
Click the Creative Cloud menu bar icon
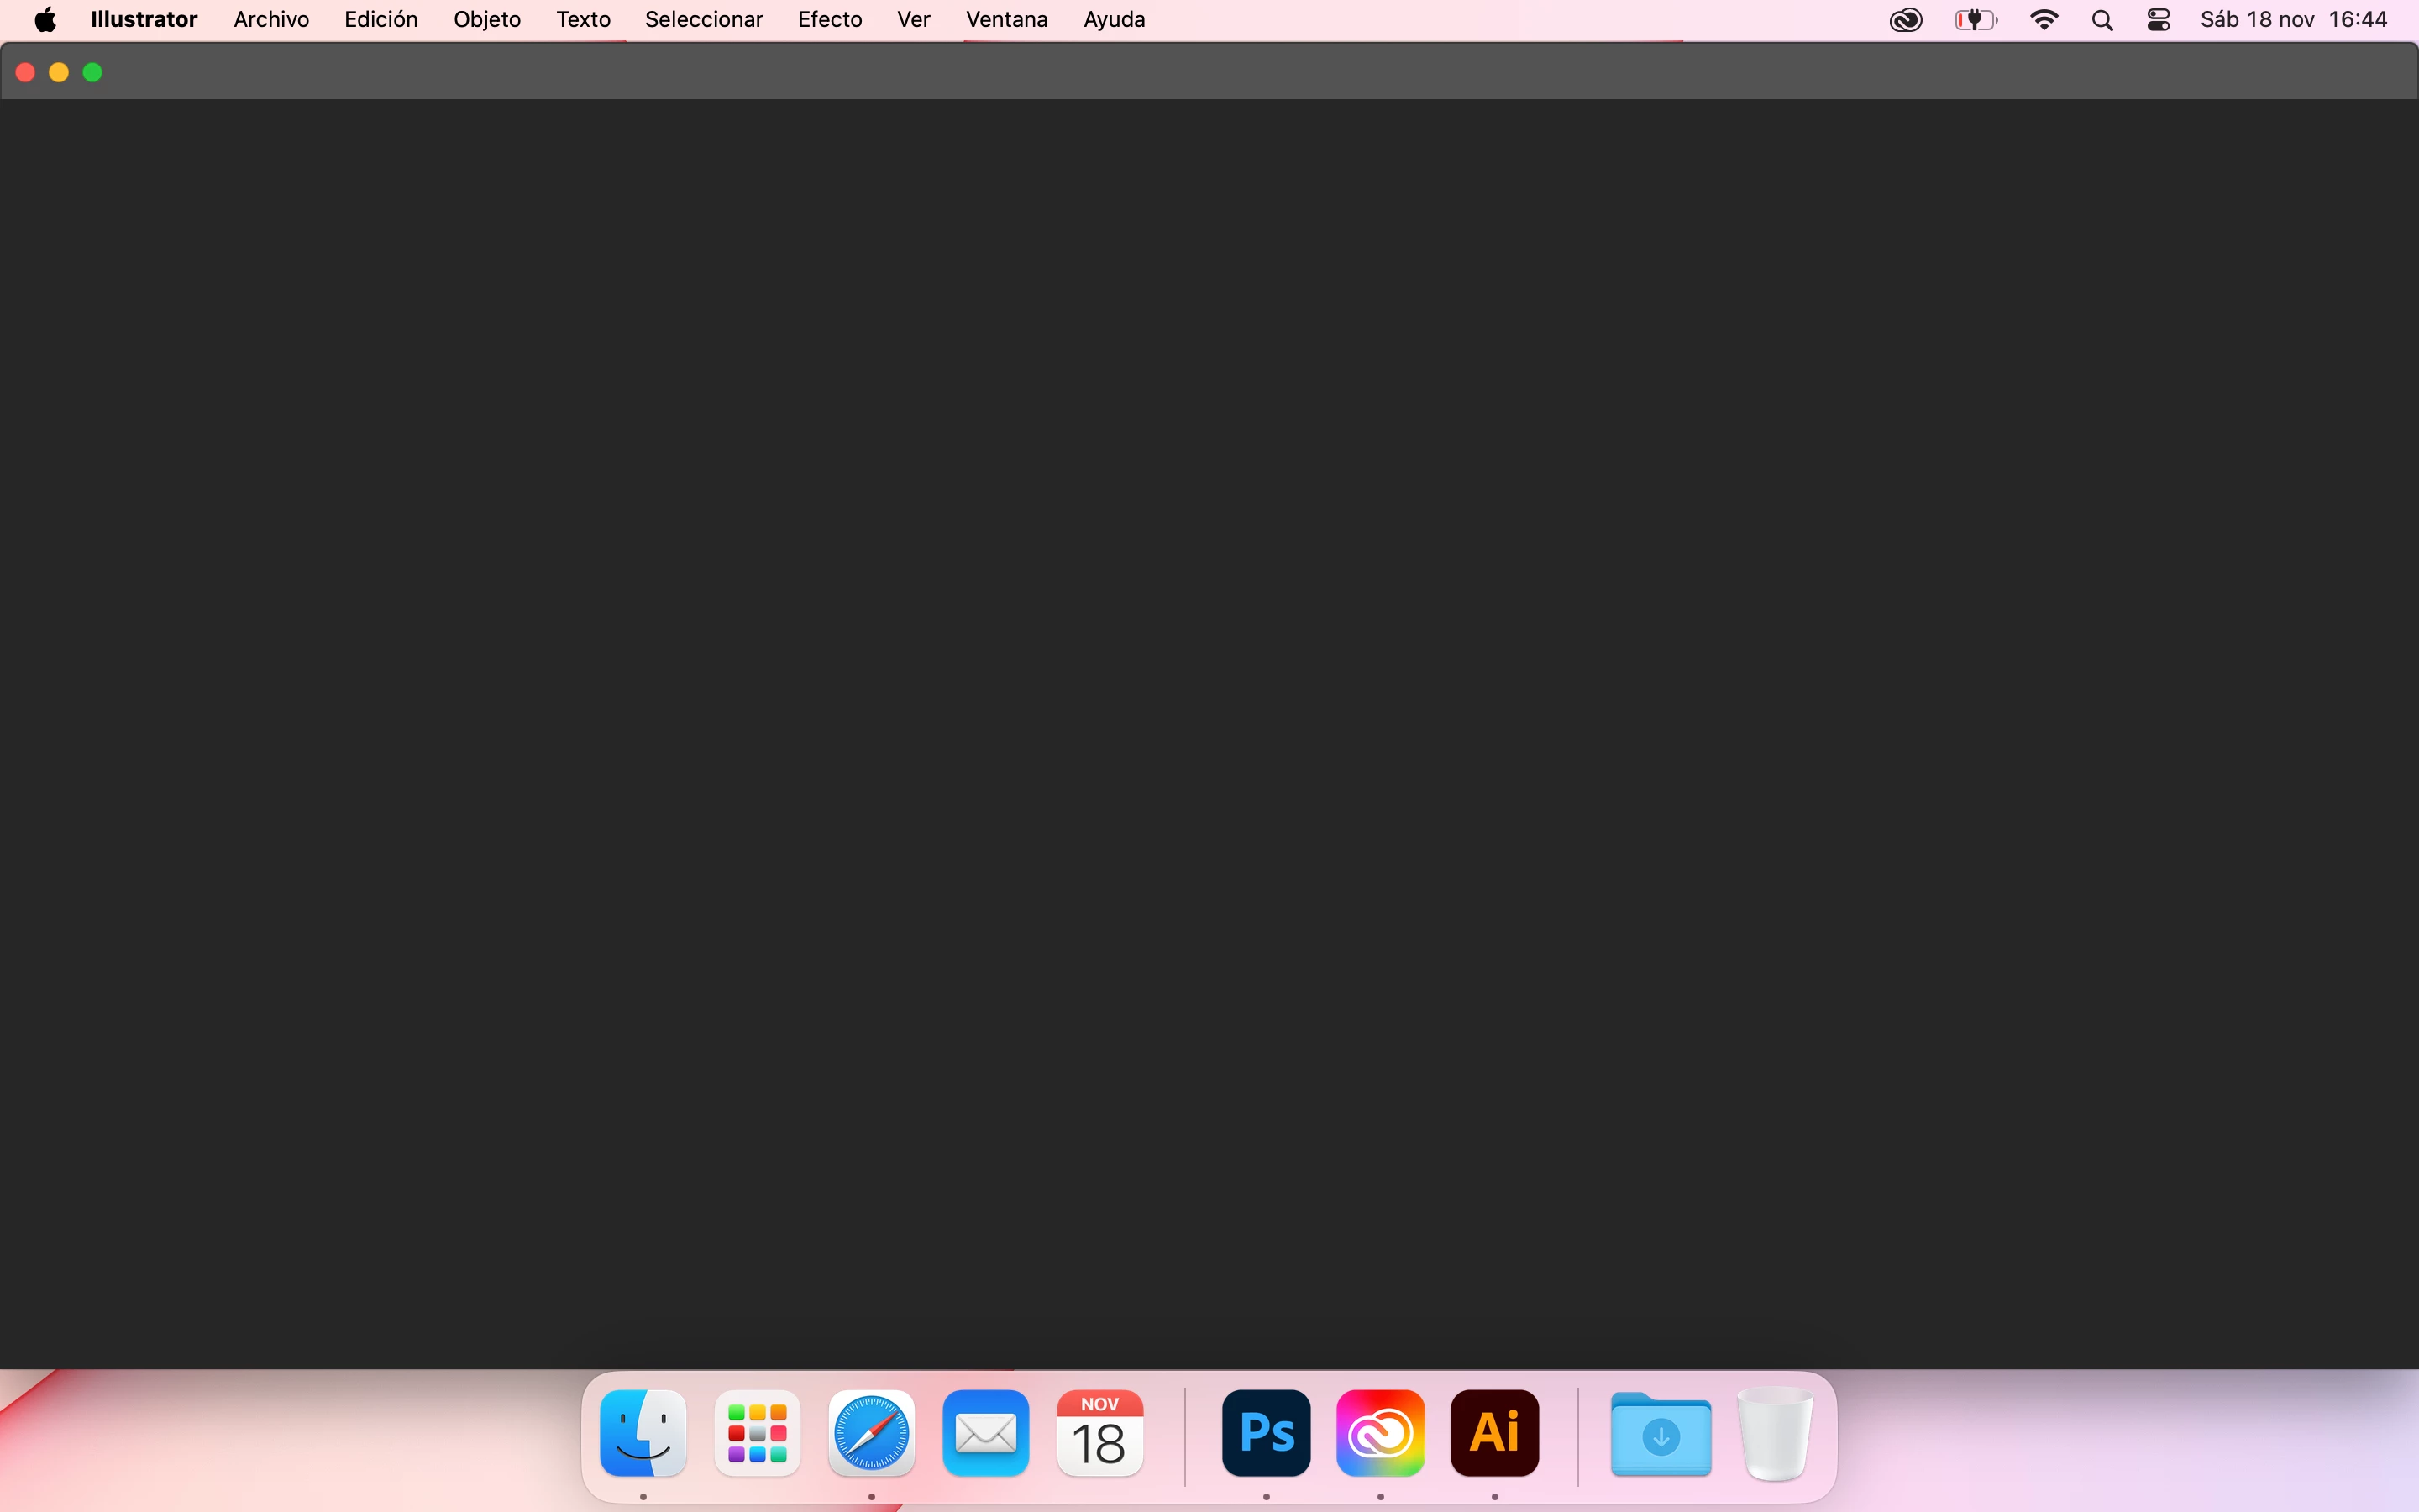[x=1905, y=20]
